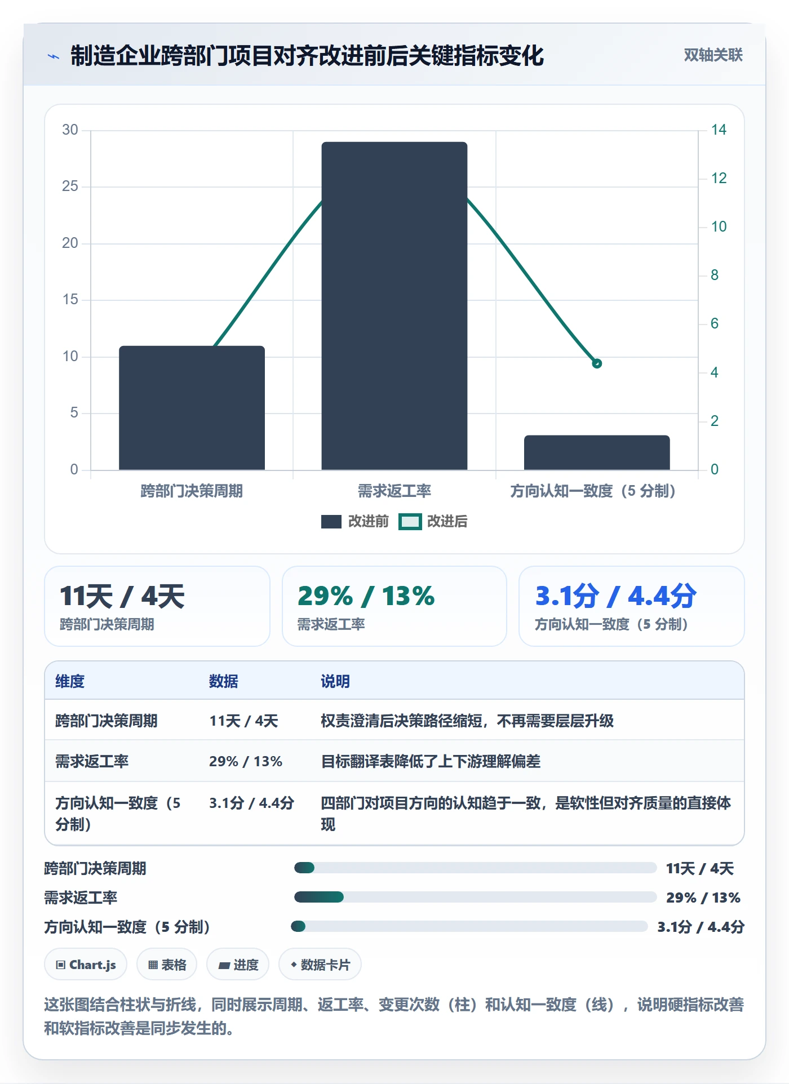Image resolution: width=789 pixels, height=1084 pixels.
Task: Click the 3.1分 / 4.4分 value beside the progress bar
Action: pyautogui.click(x=701, y=927)
